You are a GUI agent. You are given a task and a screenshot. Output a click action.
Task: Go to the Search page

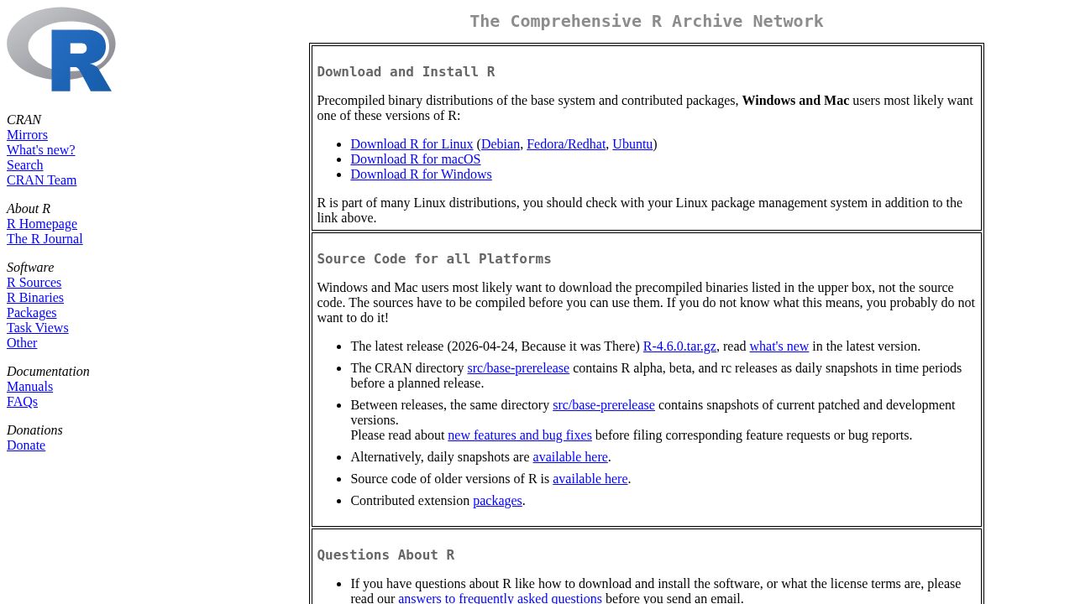[24, 165]
